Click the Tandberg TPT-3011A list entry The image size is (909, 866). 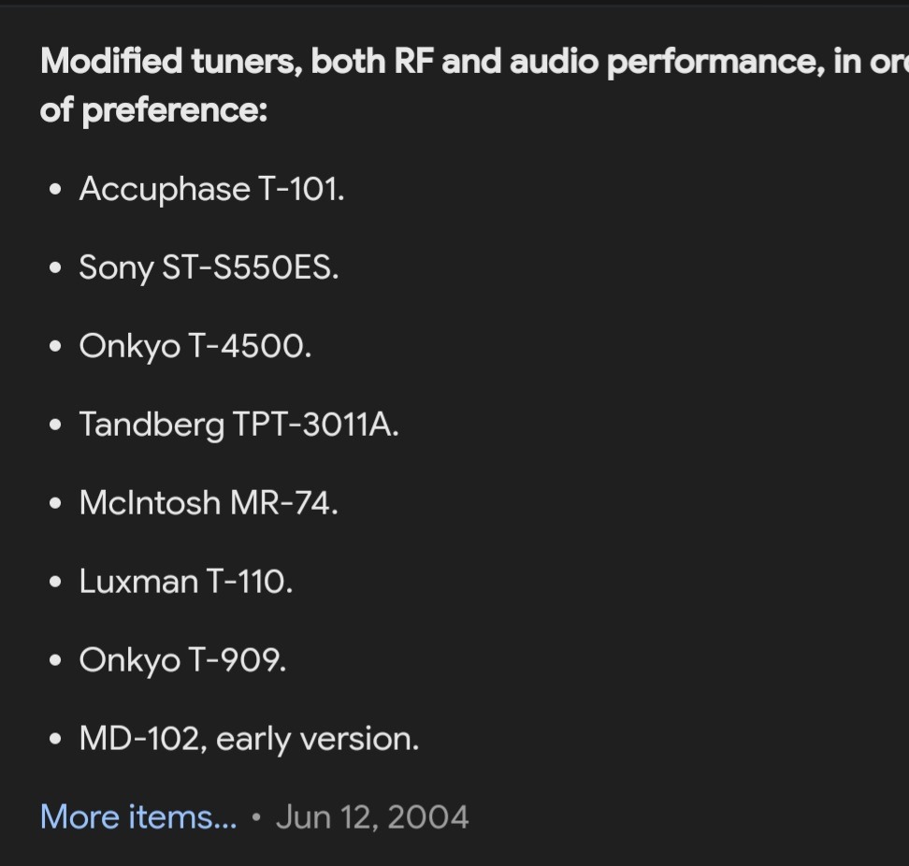[238, 425]
